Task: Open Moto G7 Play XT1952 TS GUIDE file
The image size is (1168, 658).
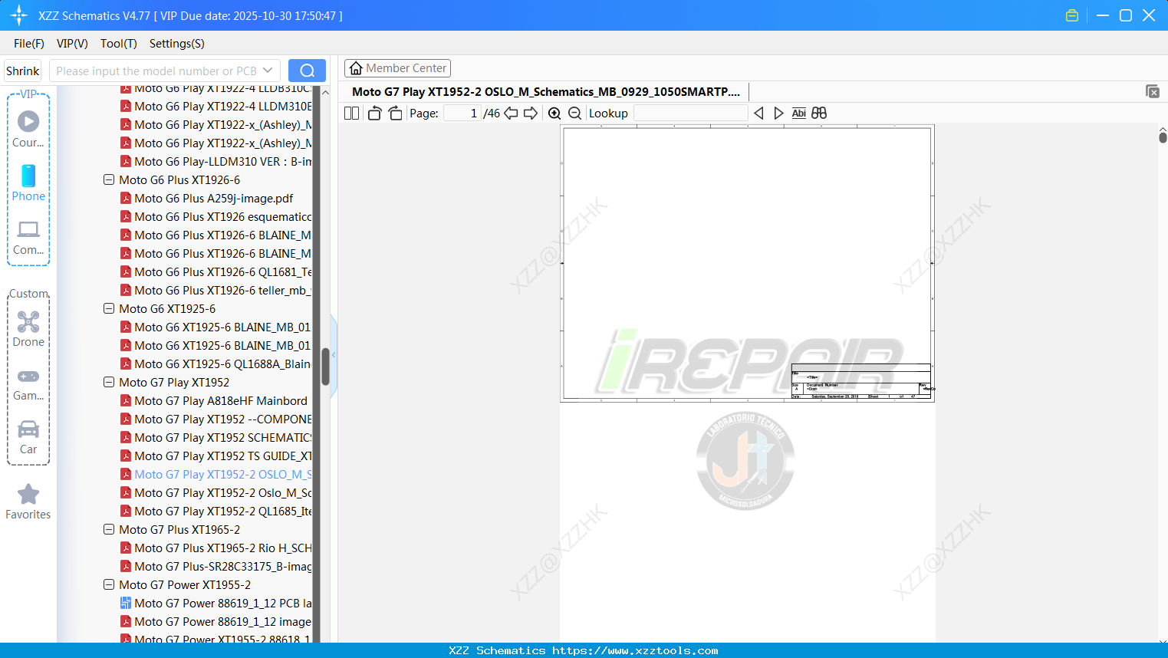Action: [216, 456]
